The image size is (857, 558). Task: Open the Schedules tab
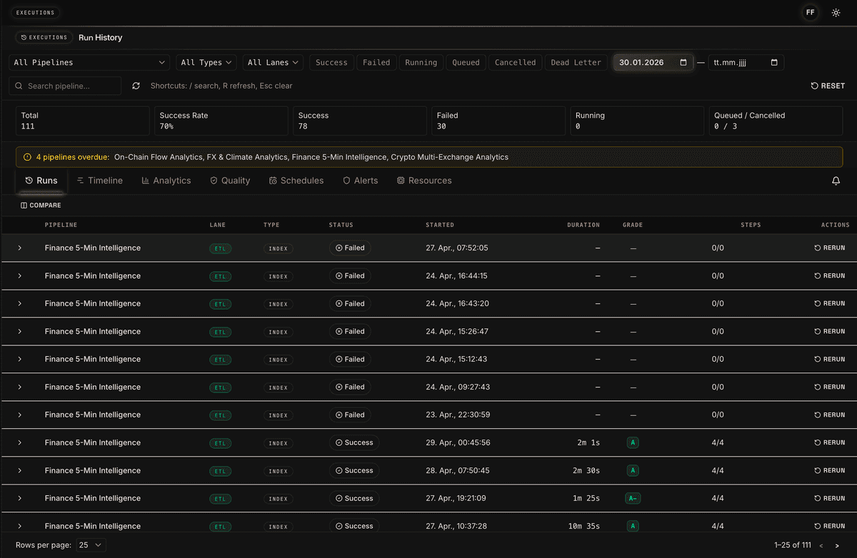click(296, 181)
